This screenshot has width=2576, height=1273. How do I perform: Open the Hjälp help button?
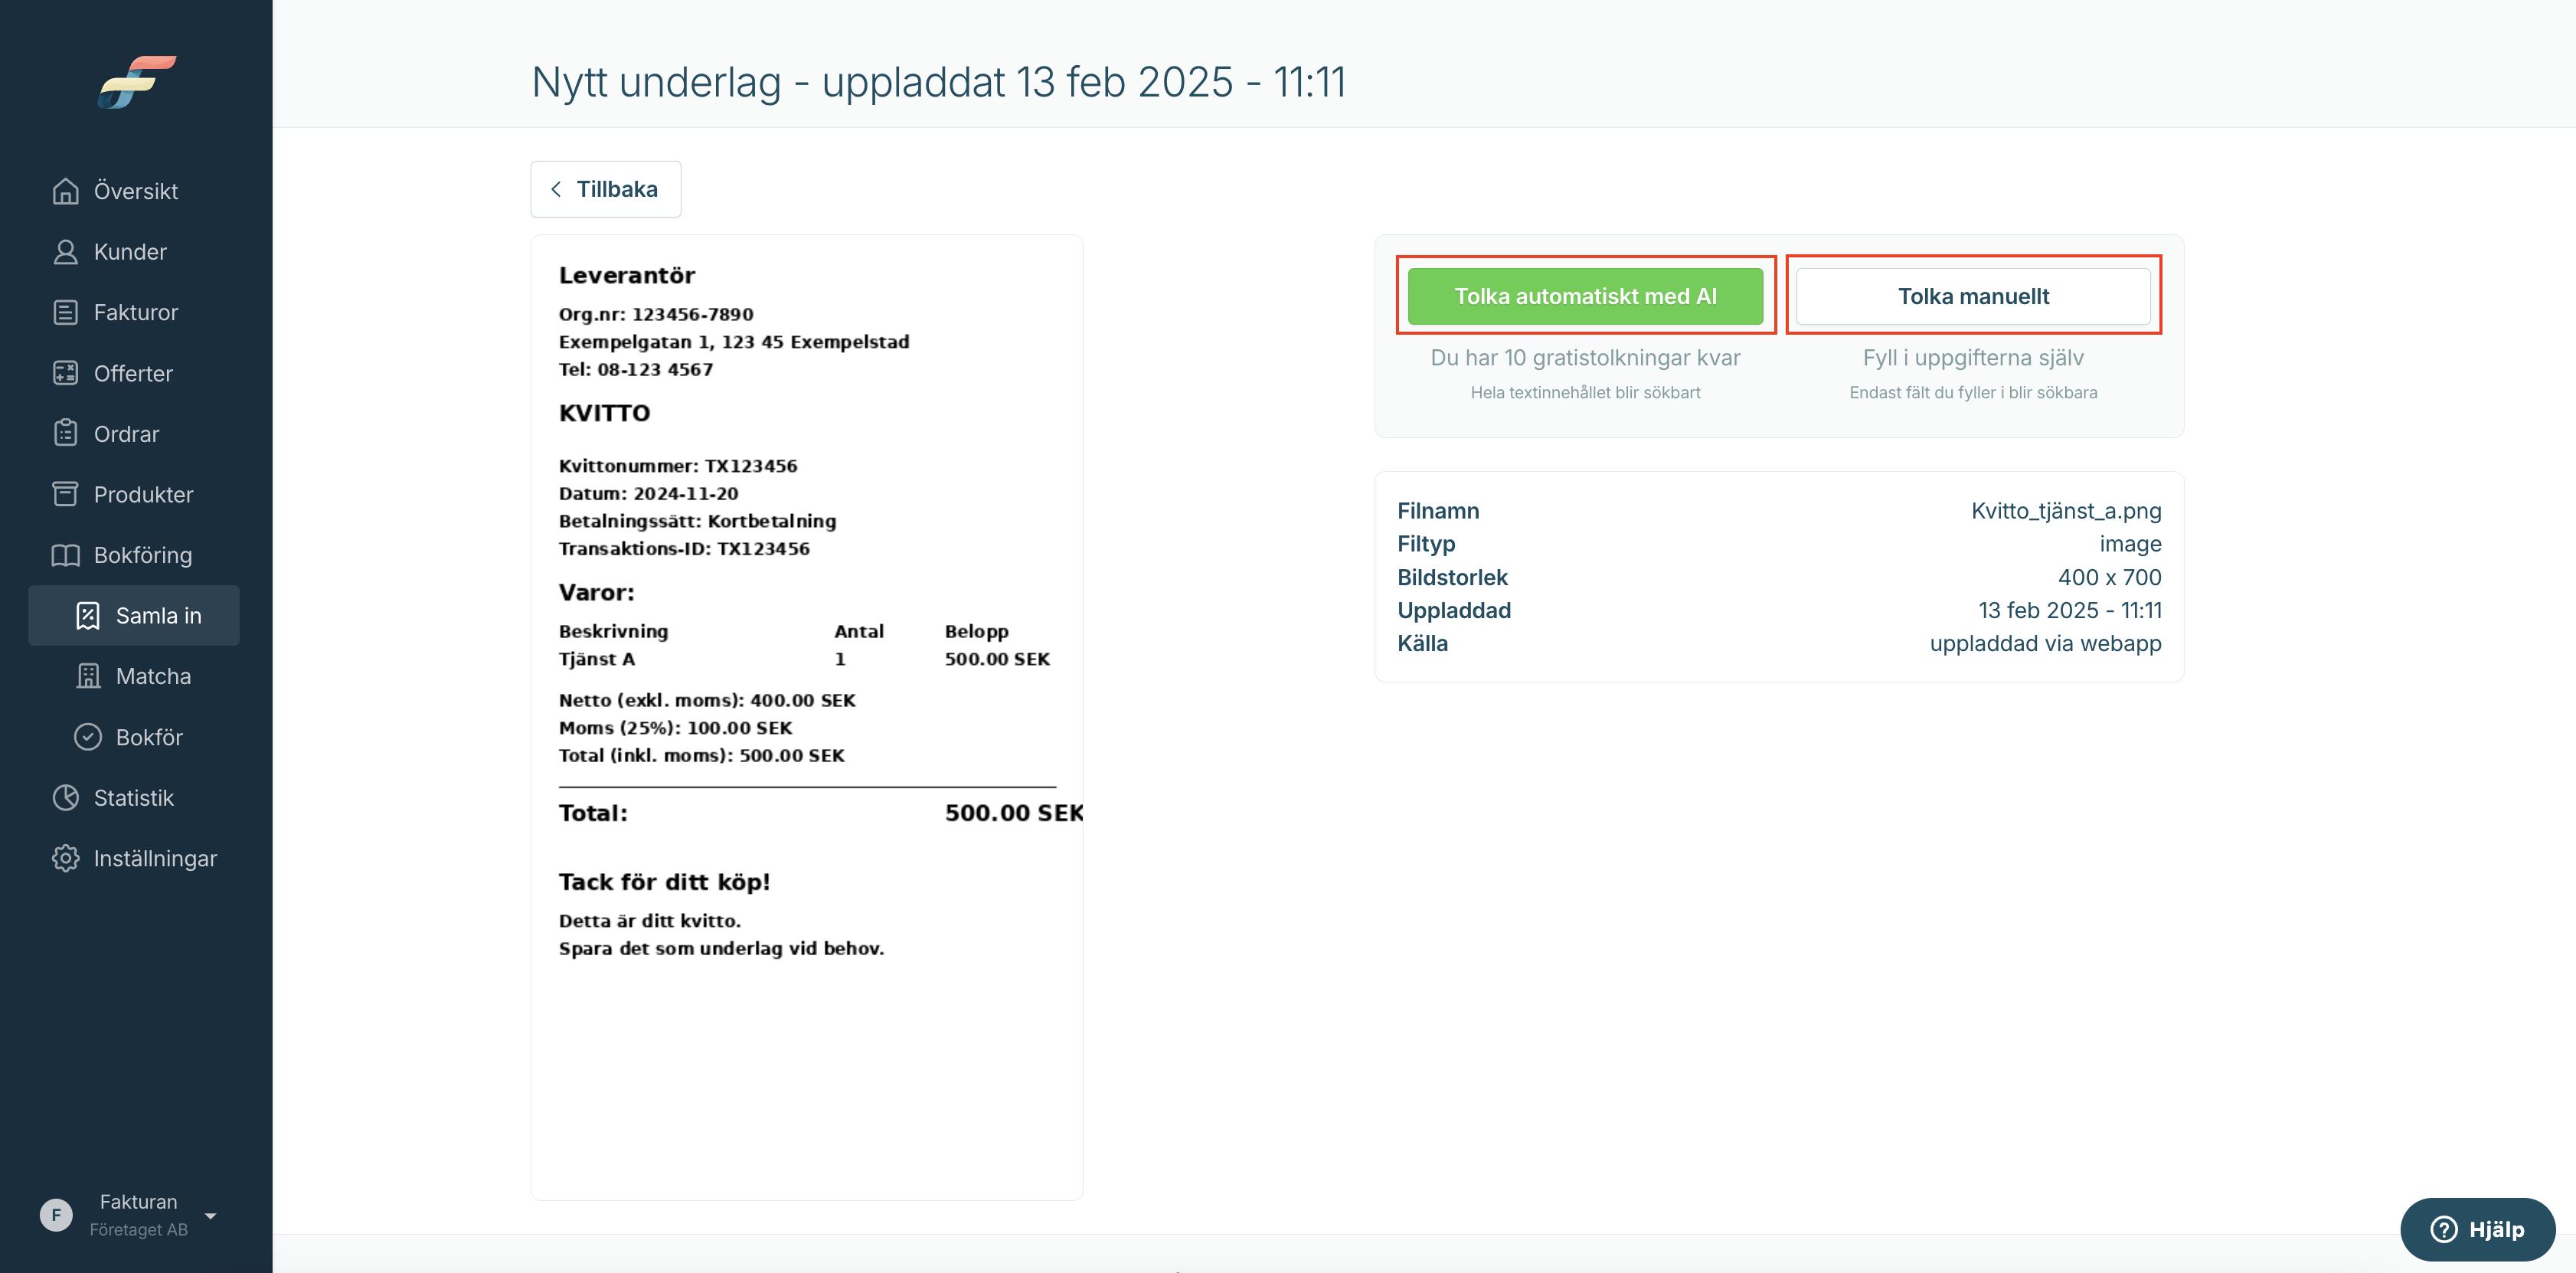(2477, 1229)
